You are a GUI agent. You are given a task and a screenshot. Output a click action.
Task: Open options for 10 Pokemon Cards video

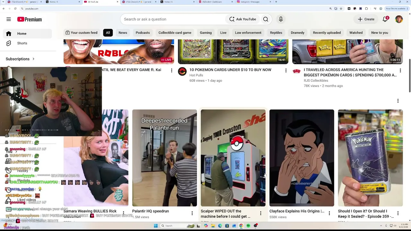(x=286, y=70)
